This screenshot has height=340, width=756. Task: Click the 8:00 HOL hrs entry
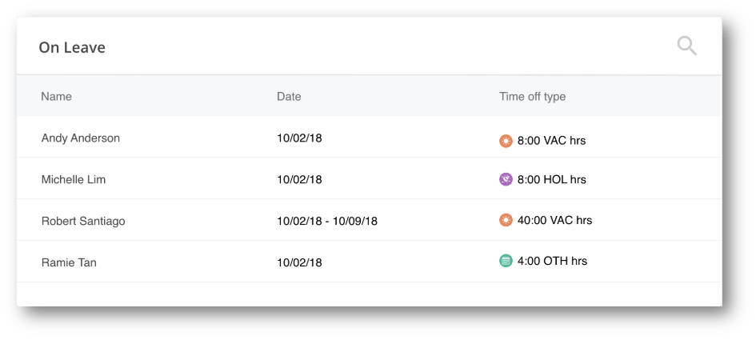click(551, 180)
